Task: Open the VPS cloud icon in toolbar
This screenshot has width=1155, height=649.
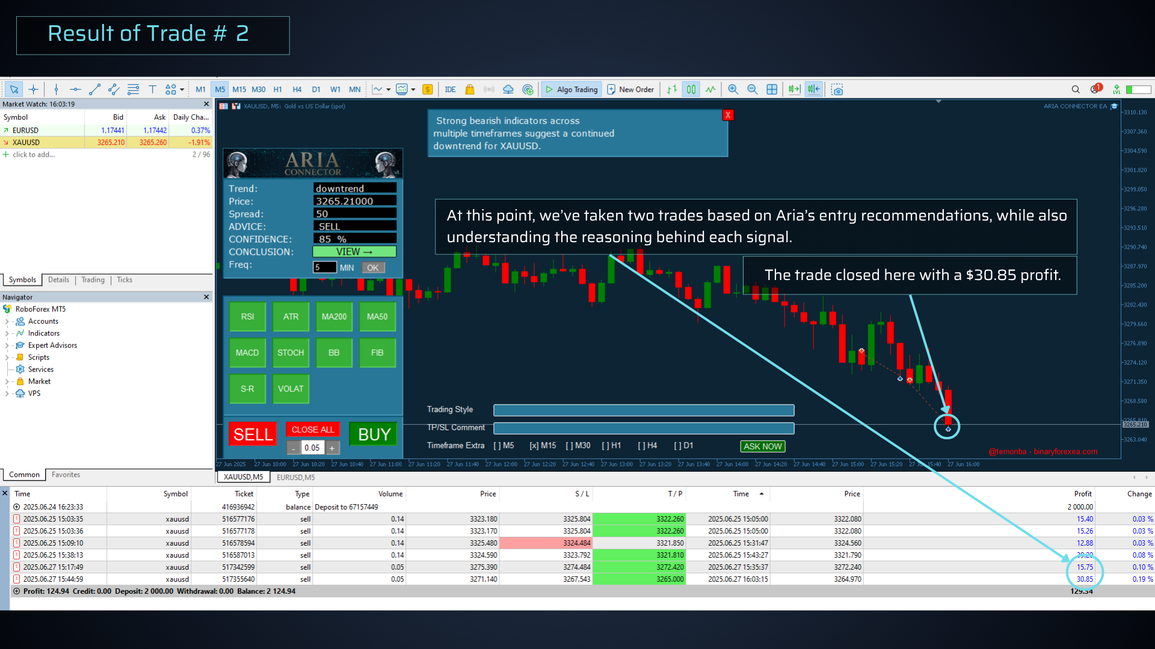Action: click(x=508, y=90)
